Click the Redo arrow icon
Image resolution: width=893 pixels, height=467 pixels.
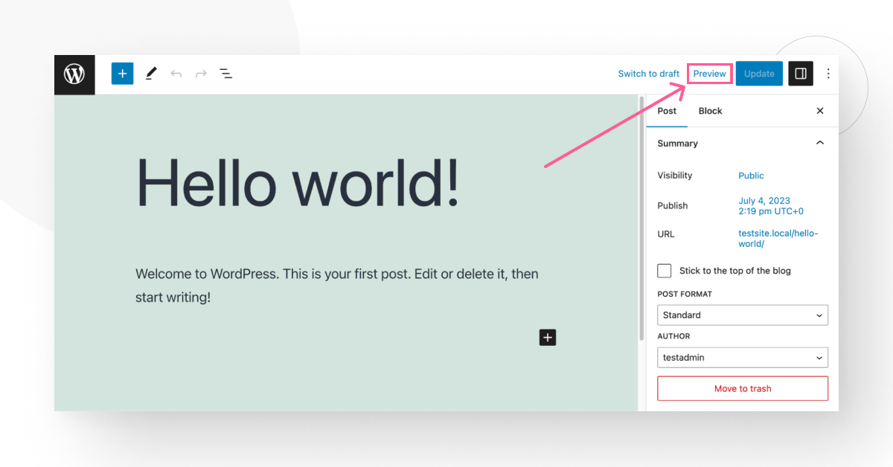click(x=200, y=74)
